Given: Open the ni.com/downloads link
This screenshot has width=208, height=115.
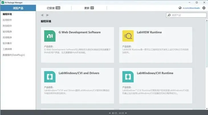Looking at the screenshot, I should tap(191, 8).
